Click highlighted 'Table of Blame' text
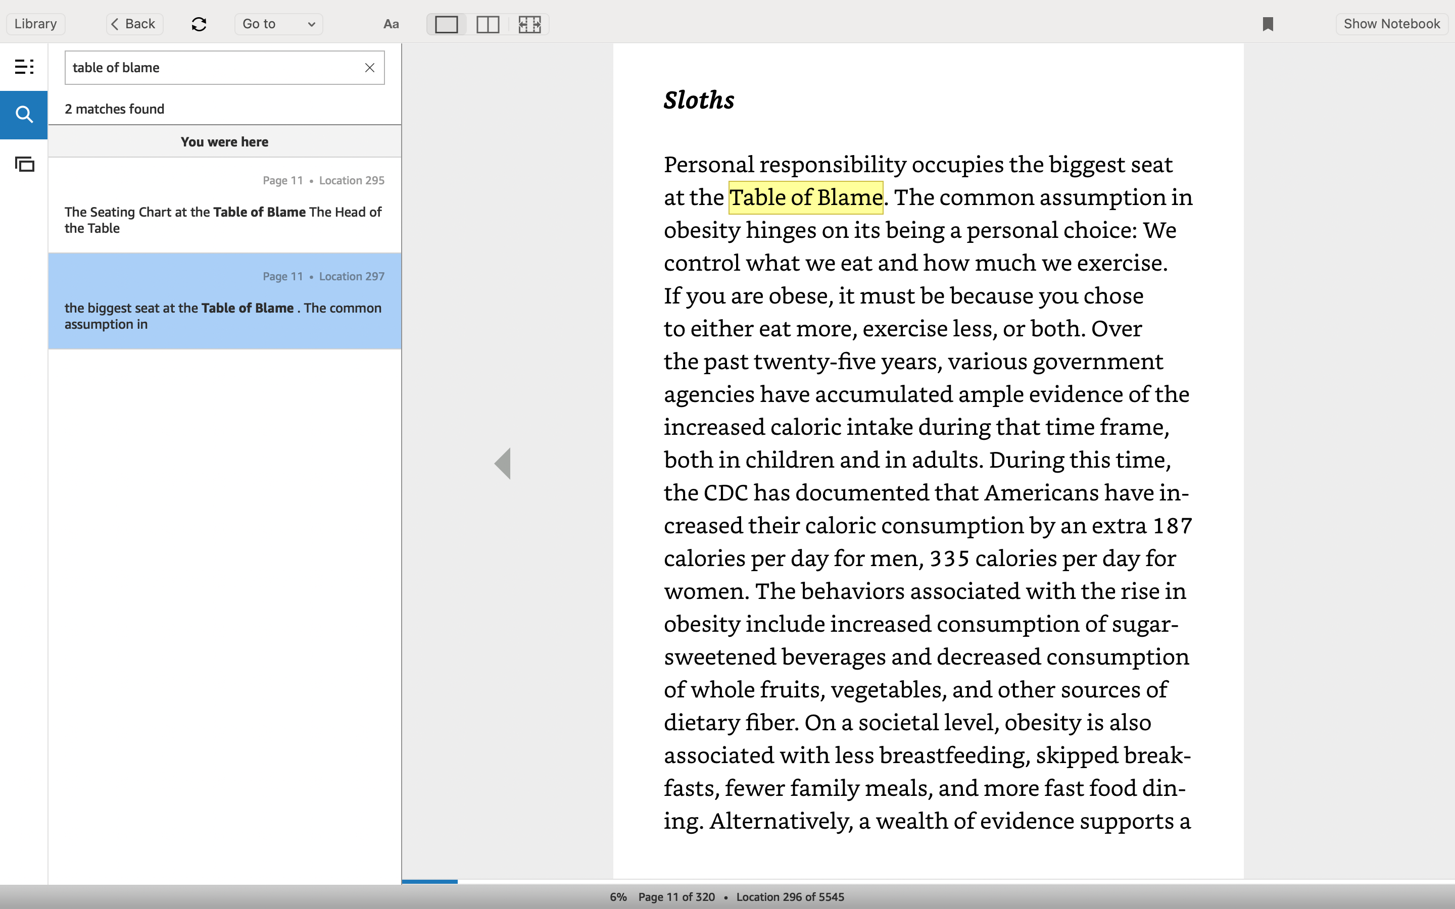This screenshot has height=909, width=1455. 806,197
